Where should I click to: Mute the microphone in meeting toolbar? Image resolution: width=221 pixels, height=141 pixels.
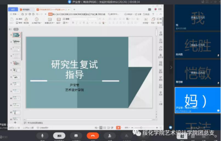[x=42, y=136]
